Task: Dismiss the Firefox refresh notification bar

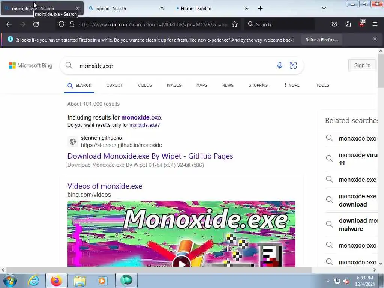Action: click(x=375, y=39)
